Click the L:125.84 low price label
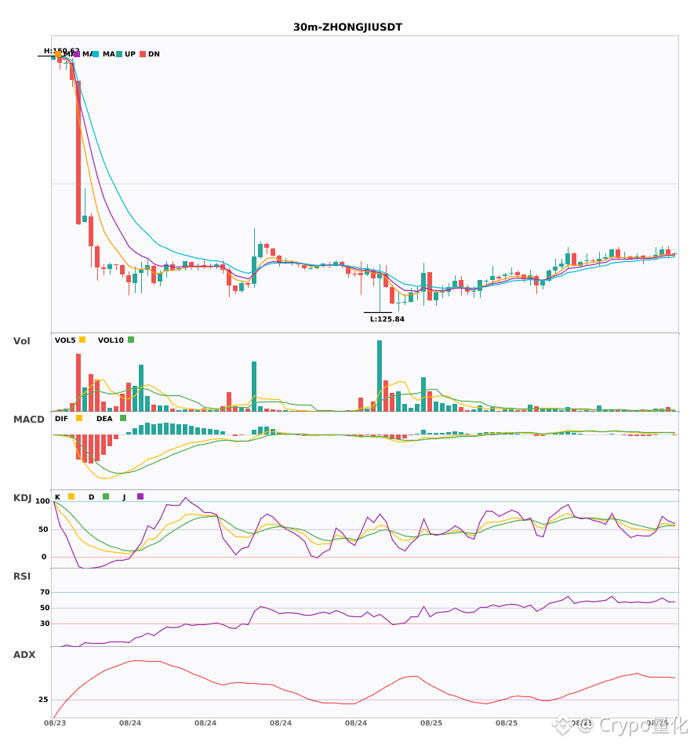Image resolution: width=694 pixels, height=745 pixels. [x=387, y=319]
